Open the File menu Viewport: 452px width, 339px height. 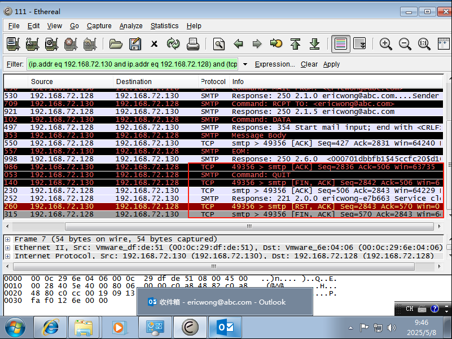[14, 26]
